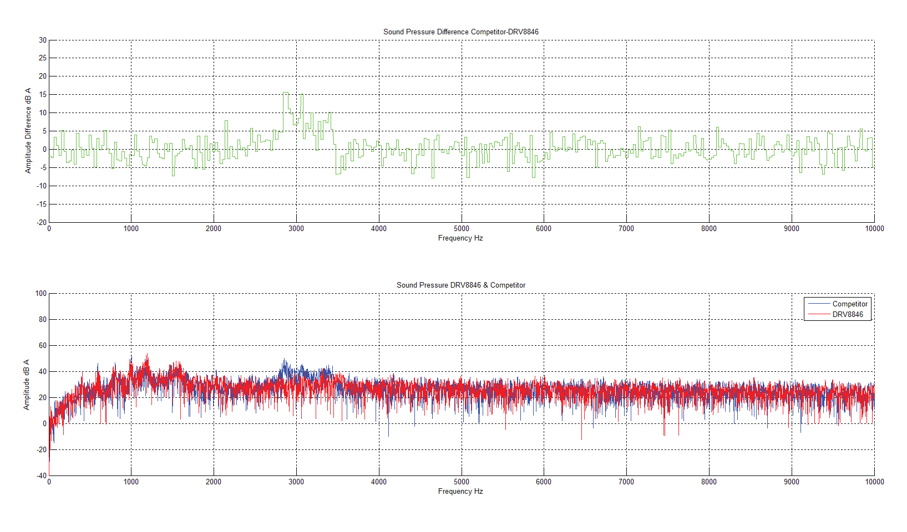This screenshot has height=532, width=907.
Task: Click the '-40' tick label on bottom y-axis
Action: (x=42, y=475)
